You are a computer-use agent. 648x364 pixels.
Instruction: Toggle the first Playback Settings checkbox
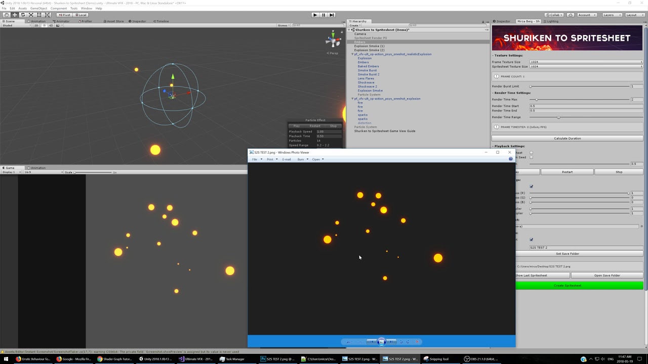[x=531, y=153]
